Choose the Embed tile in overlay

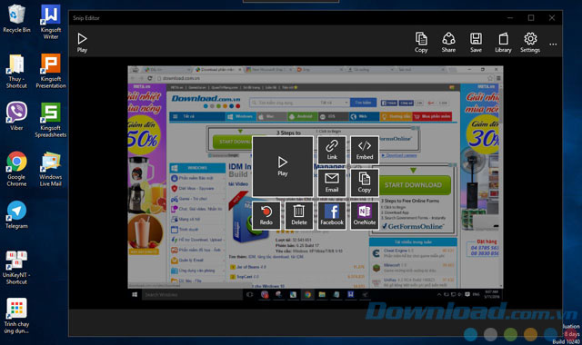pos(365,150)
